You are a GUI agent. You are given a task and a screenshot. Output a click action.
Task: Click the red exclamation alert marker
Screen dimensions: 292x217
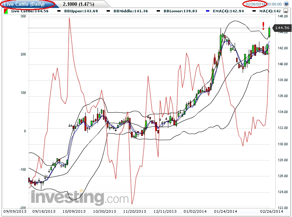[263, 26]
